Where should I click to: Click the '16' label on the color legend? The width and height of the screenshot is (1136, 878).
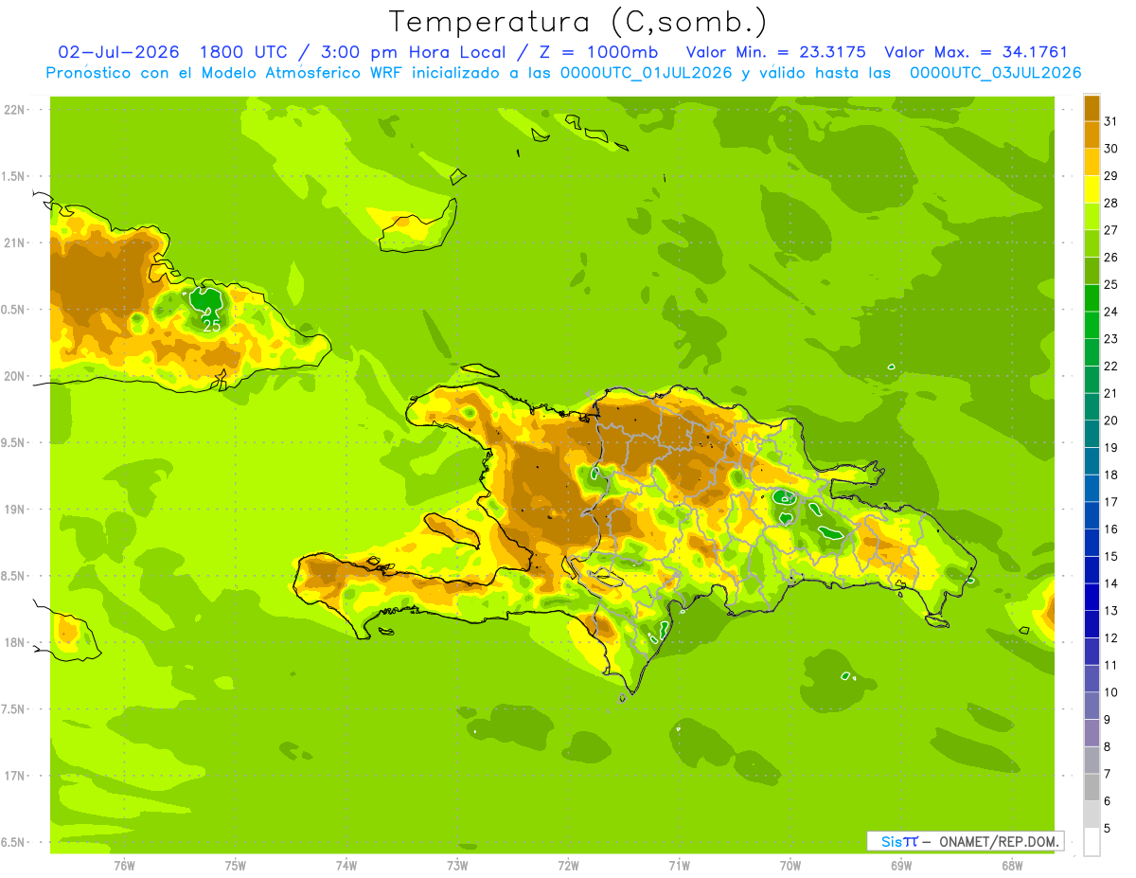[1110, 529]
